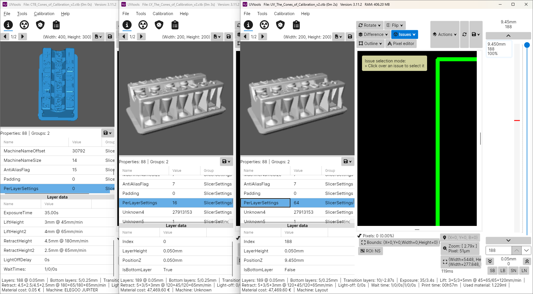Open the Log clipboard icon
The width and height of the screenshot is (533, 294).
(x=296, y=25)
